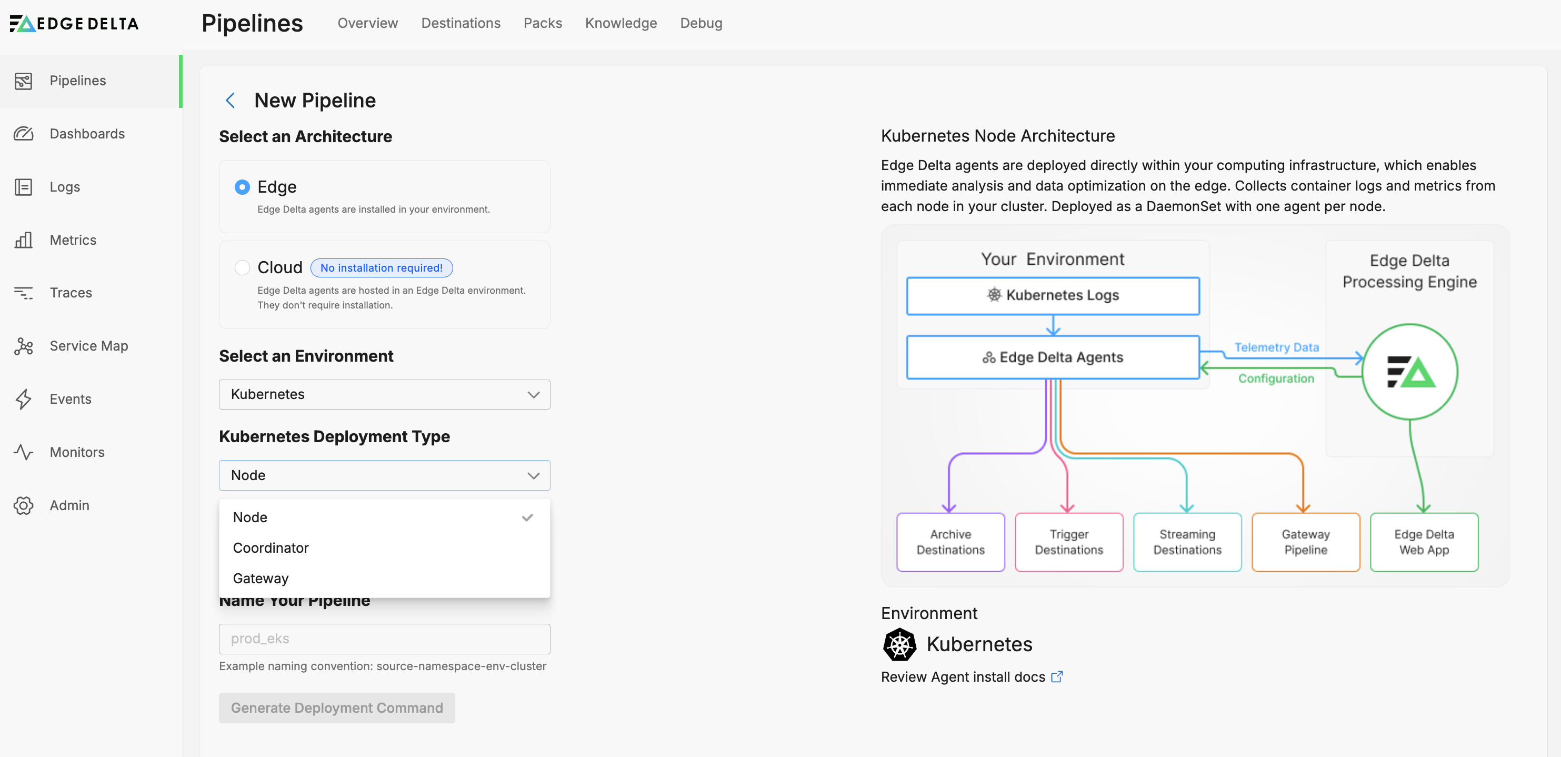Click Trigger Destinations box in diagram
Image resolution: width=1561 pixels, height=757 pixels.
1069,542
